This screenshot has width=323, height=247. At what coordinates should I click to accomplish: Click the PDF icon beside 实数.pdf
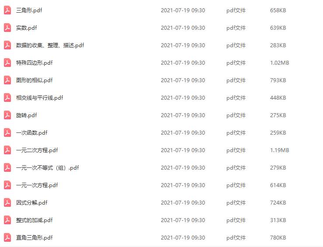point(7,28)
